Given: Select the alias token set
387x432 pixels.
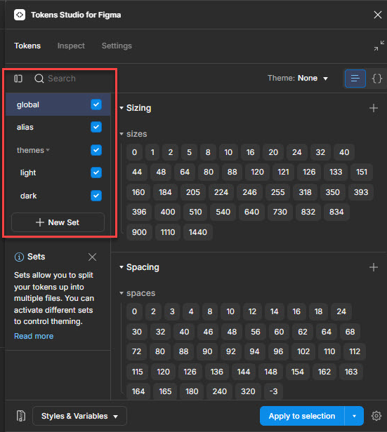Looking at the screenshot, I should tap(58, 127).
